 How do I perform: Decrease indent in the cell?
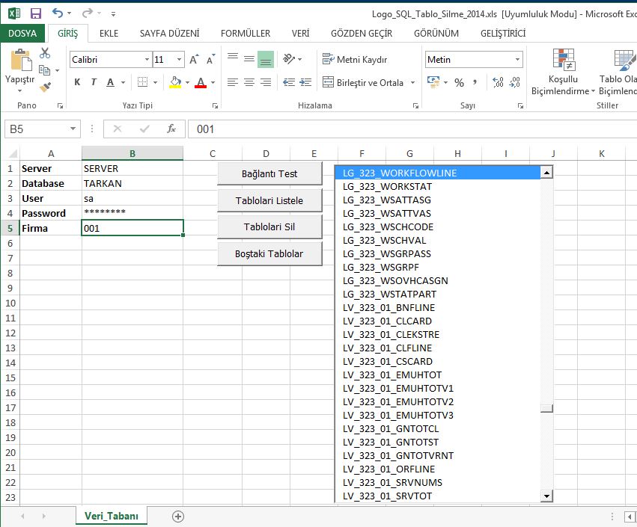289,82
